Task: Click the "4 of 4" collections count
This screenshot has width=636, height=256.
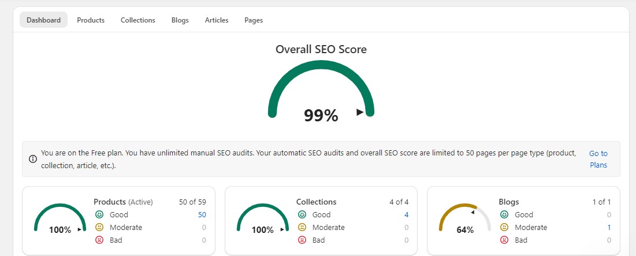Action: [399, 202]
